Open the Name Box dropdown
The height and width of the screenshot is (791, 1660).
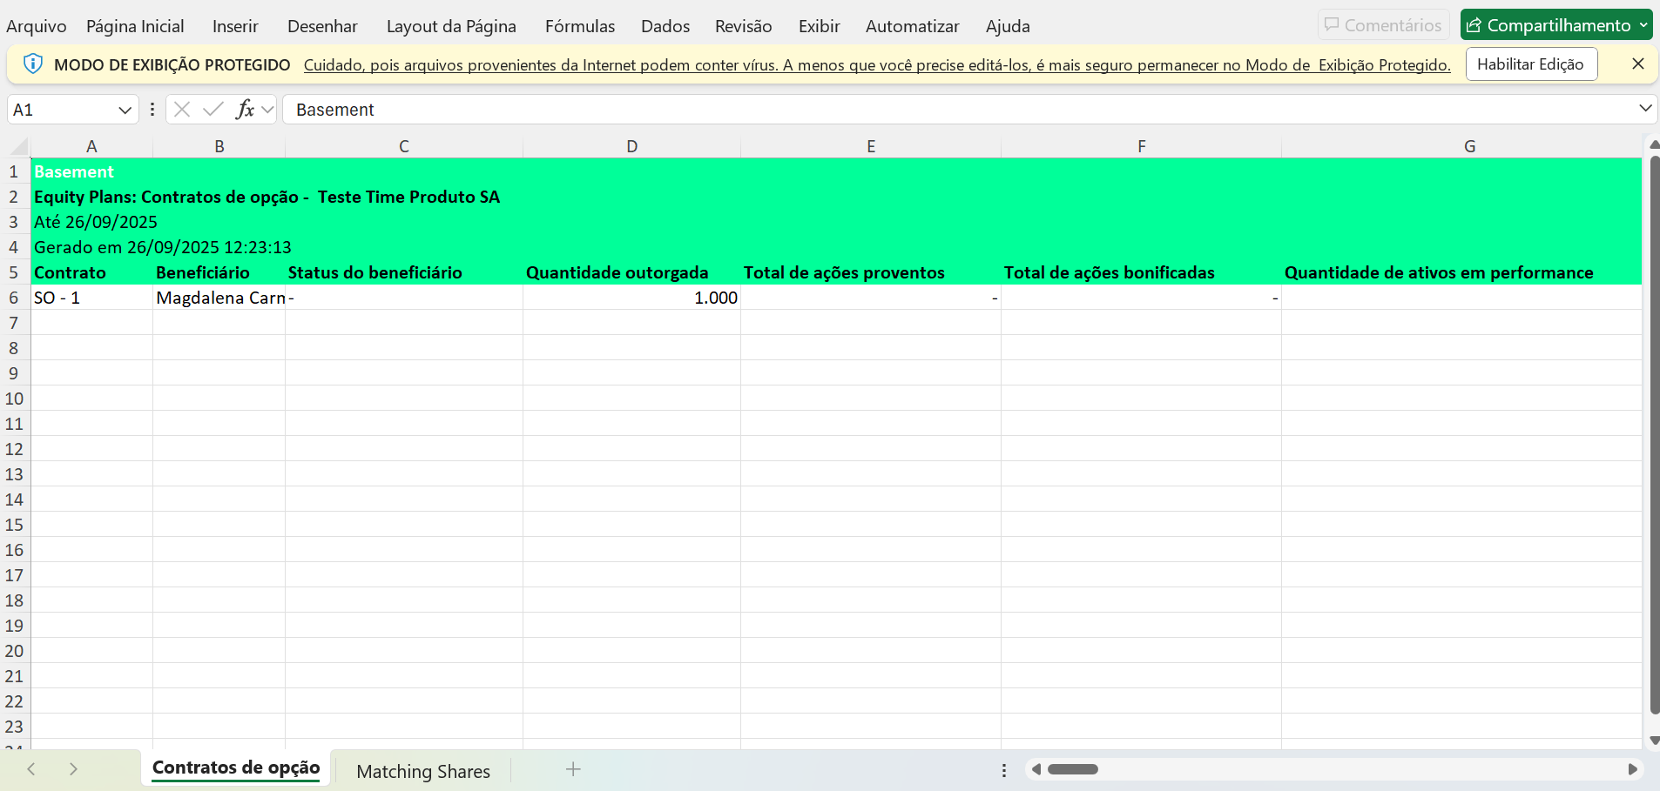click(125, 110)
